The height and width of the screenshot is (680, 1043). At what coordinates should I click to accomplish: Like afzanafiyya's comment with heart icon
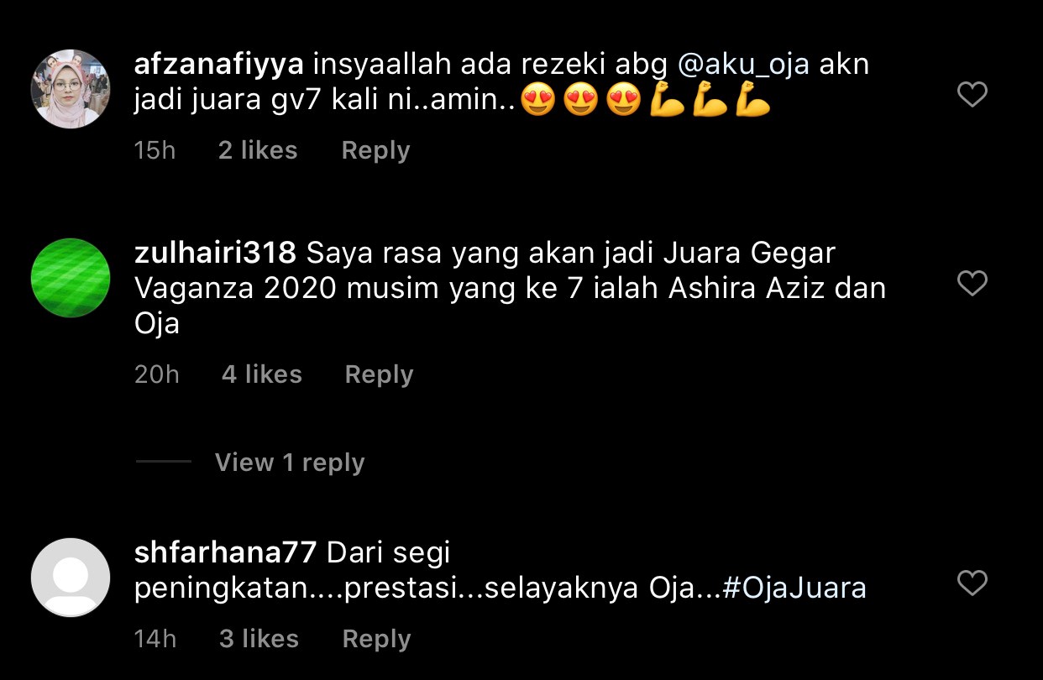972,94
